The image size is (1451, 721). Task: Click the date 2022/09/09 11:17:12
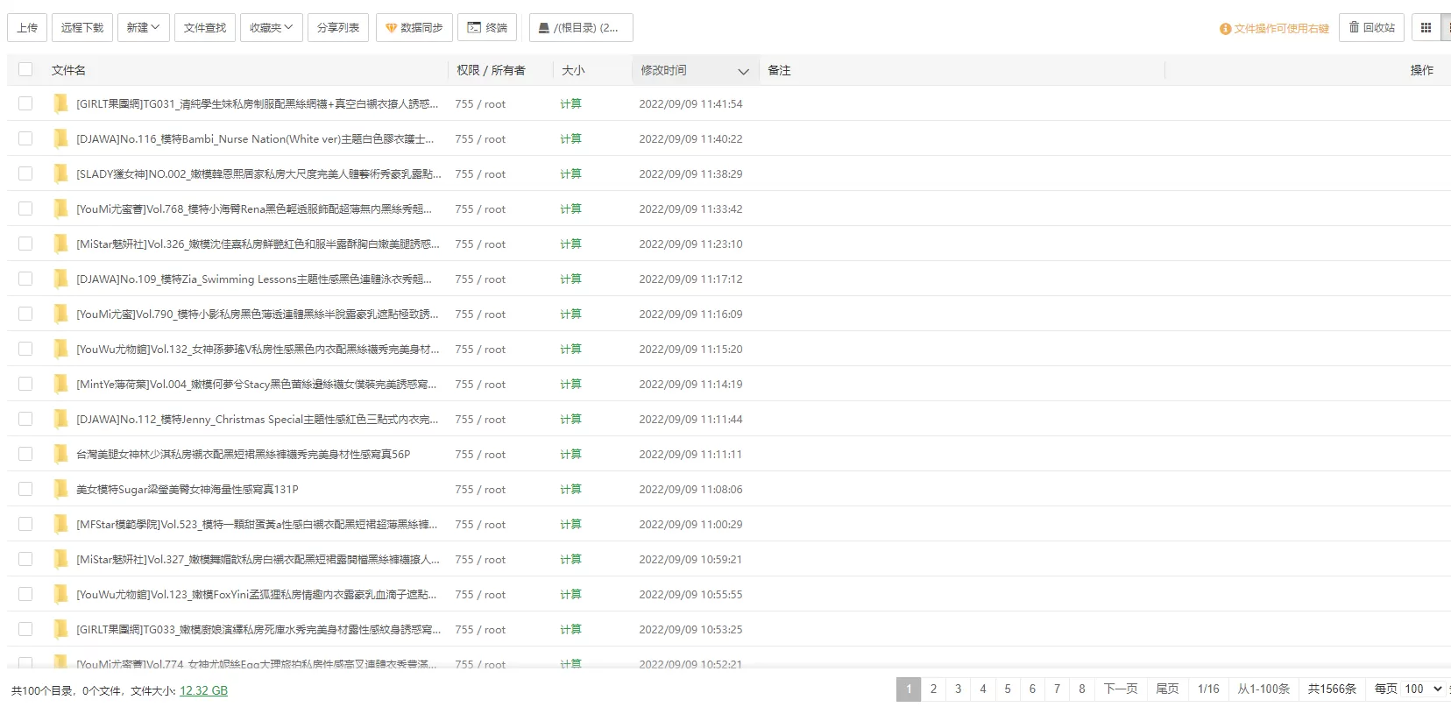[690, 279]
